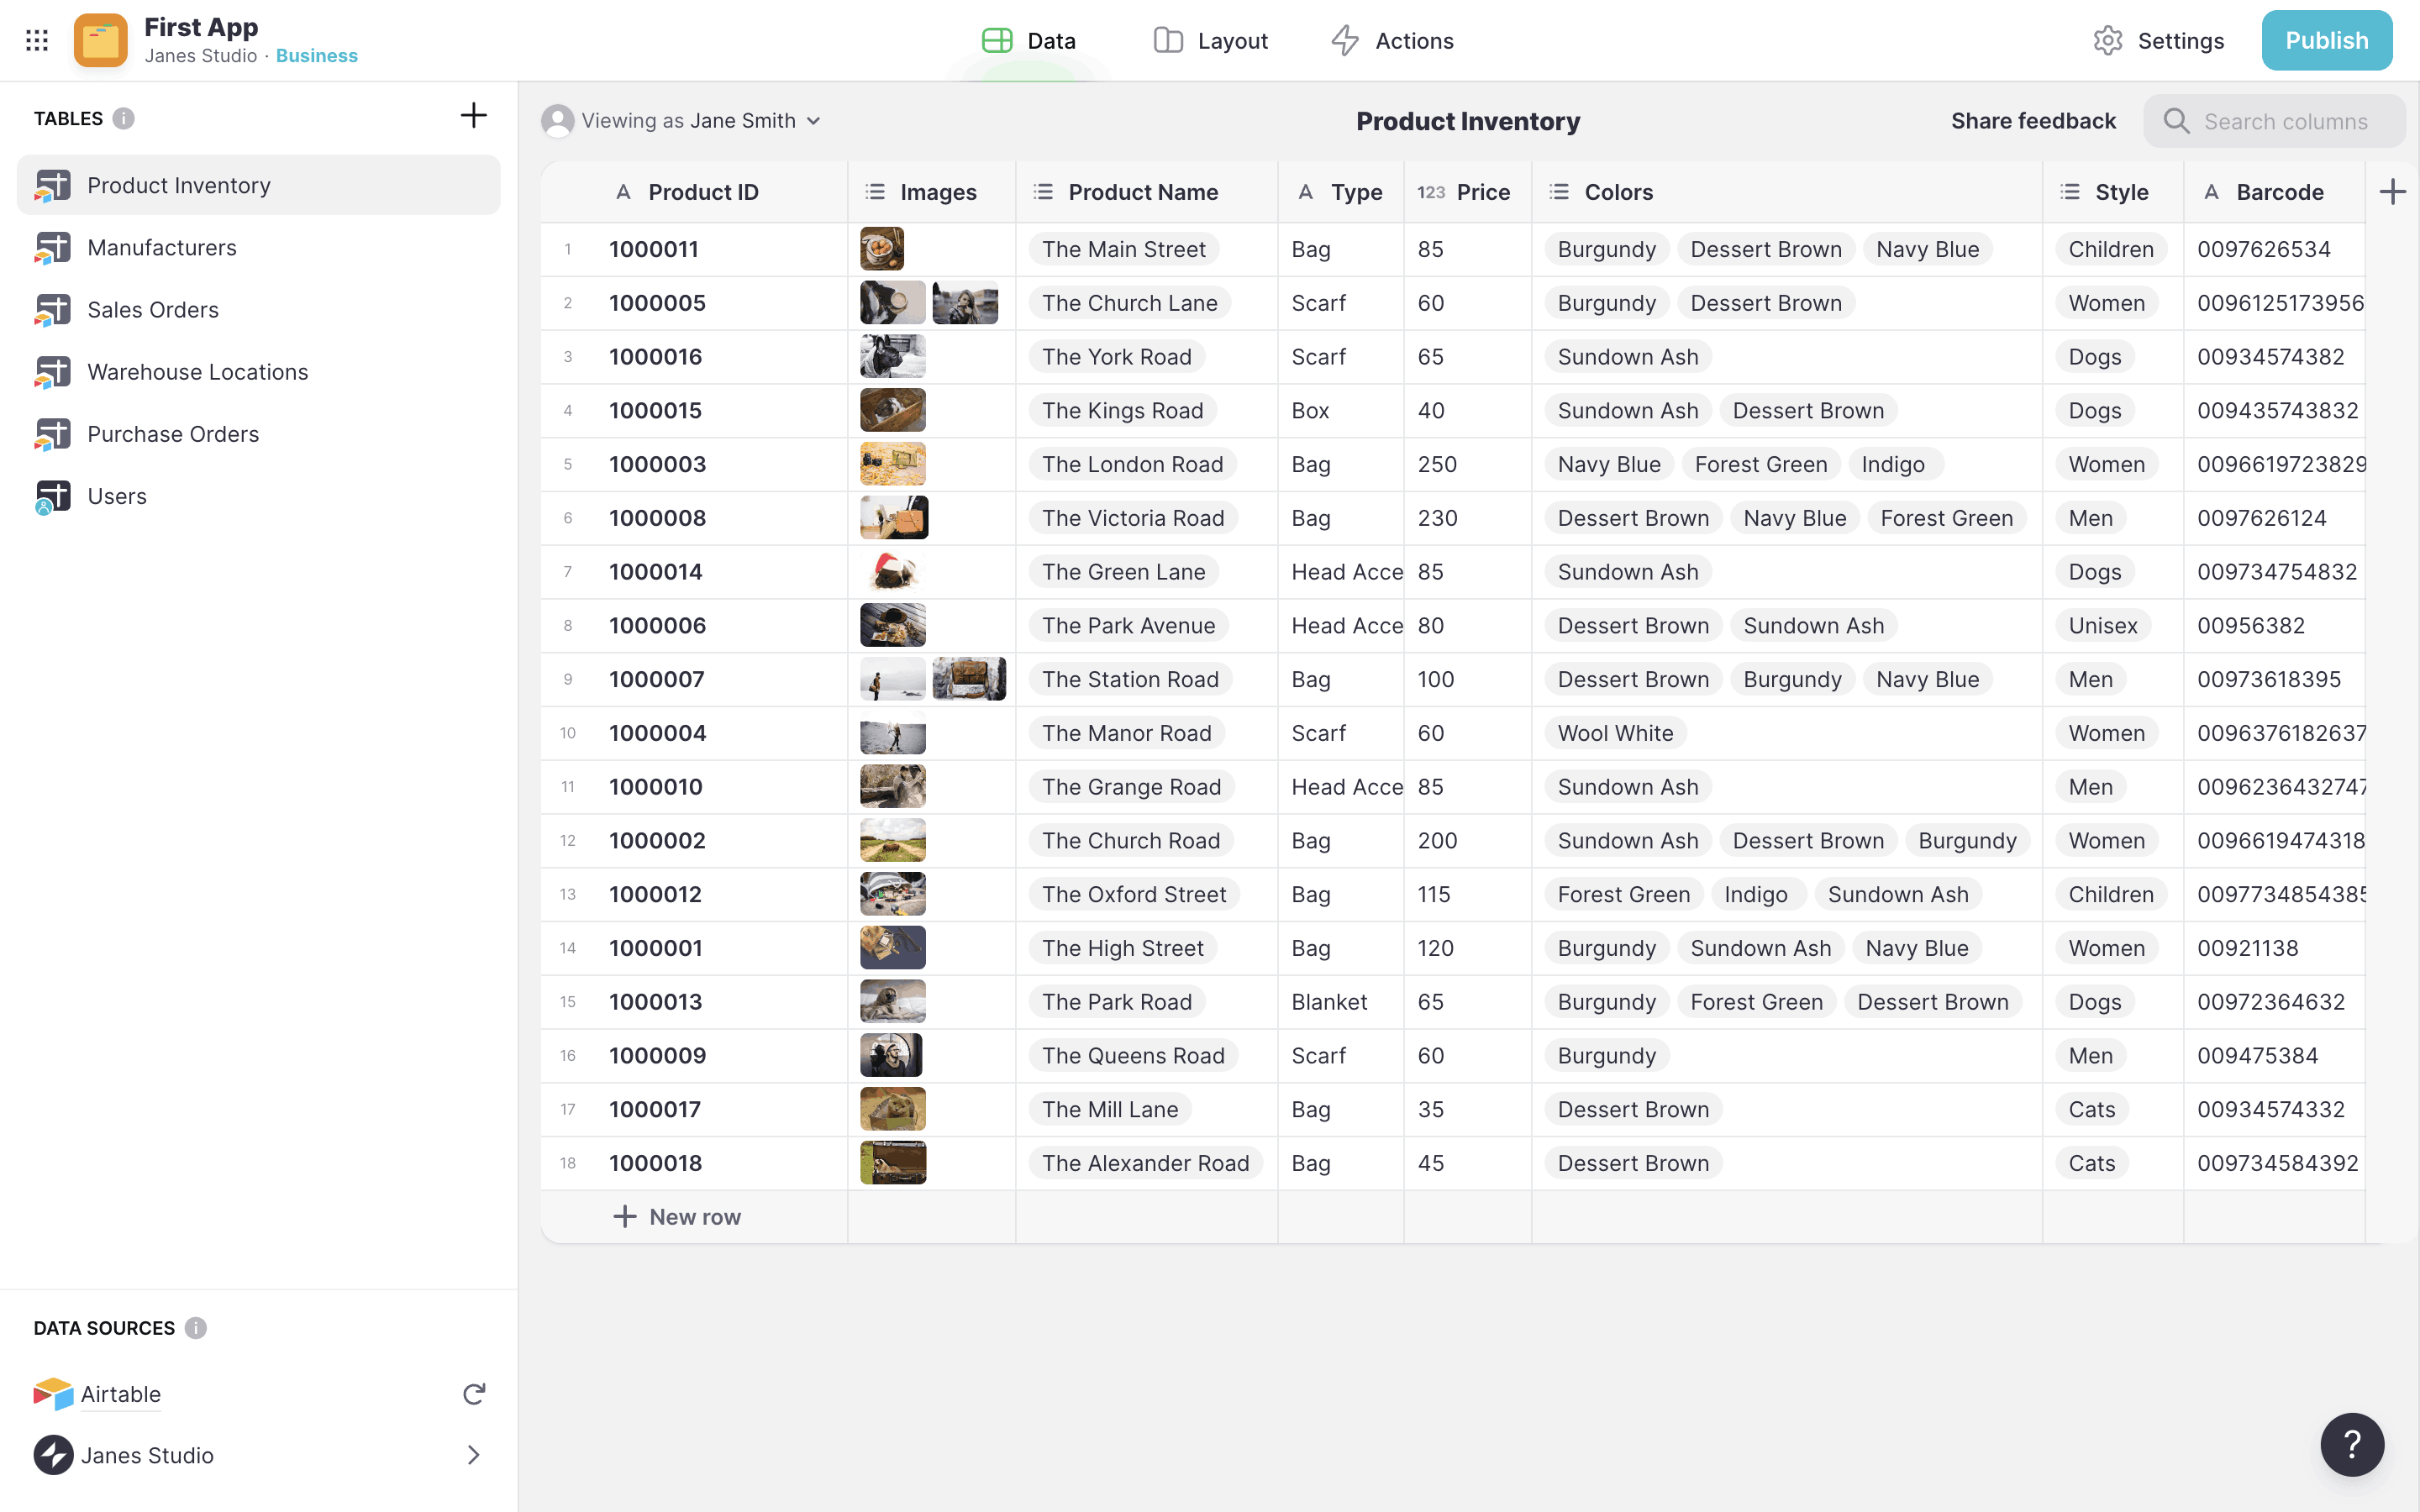
Task: Open the Colors column header menu
Action: 1618,192
